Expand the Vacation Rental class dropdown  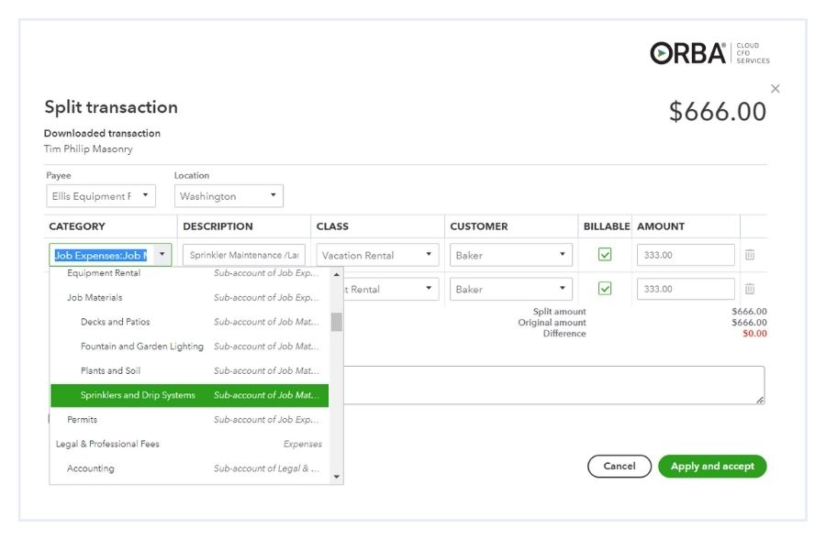click(x=377, y=256)
